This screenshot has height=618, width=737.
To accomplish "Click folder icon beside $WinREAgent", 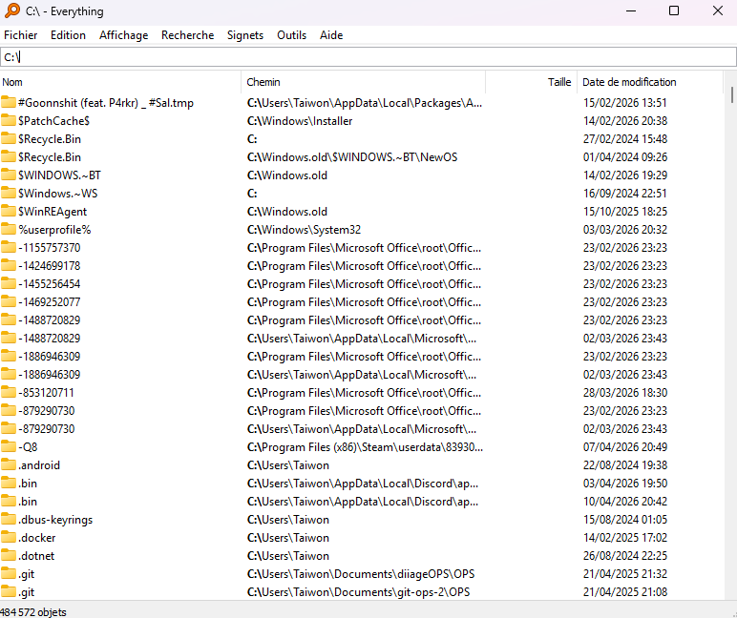I will (x=9, y=212).
